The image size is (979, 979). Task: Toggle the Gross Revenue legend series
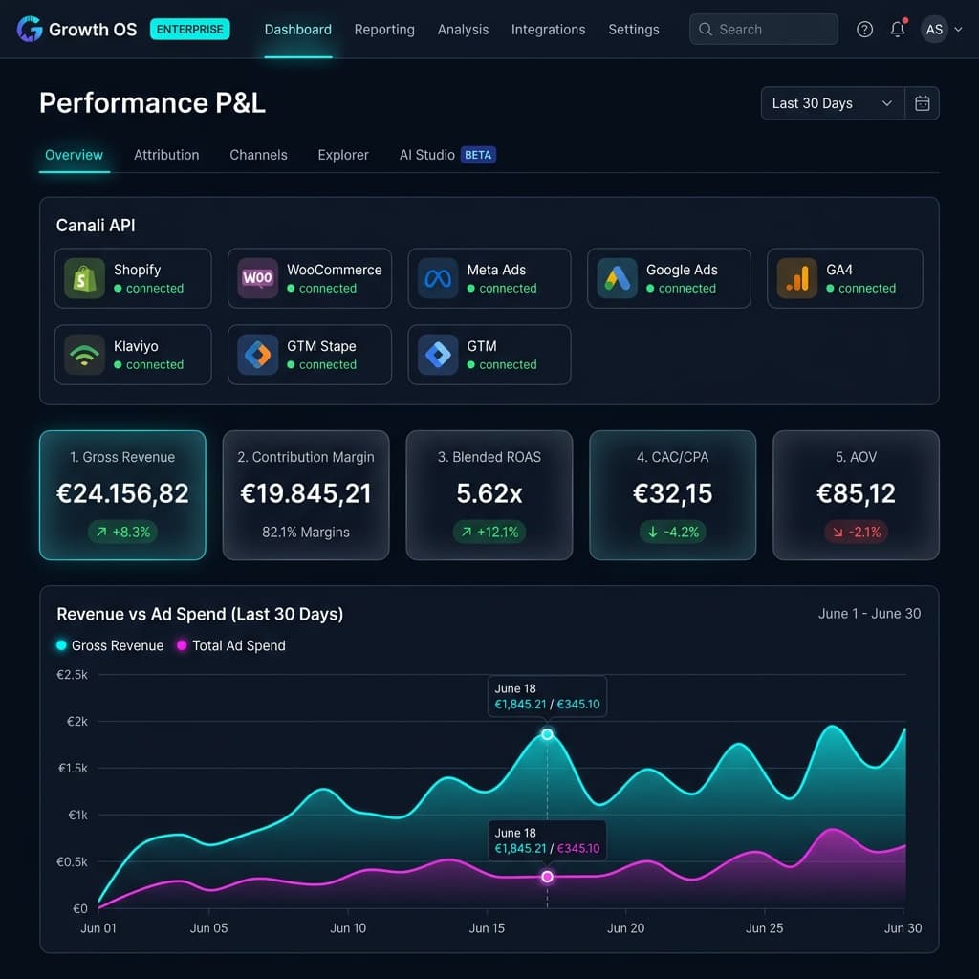coord(110,645)
